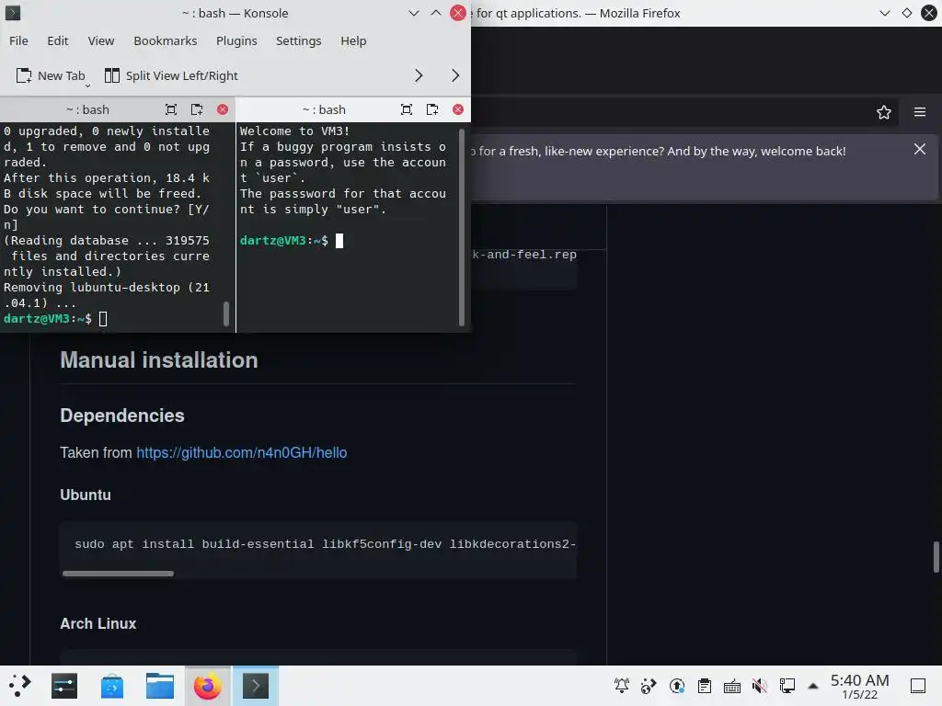Click the left terminal prompt line
942x706 pixels.
coord(55,319)
